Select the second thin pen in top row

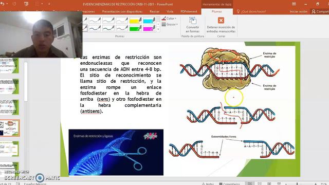(x=108, y=20)
